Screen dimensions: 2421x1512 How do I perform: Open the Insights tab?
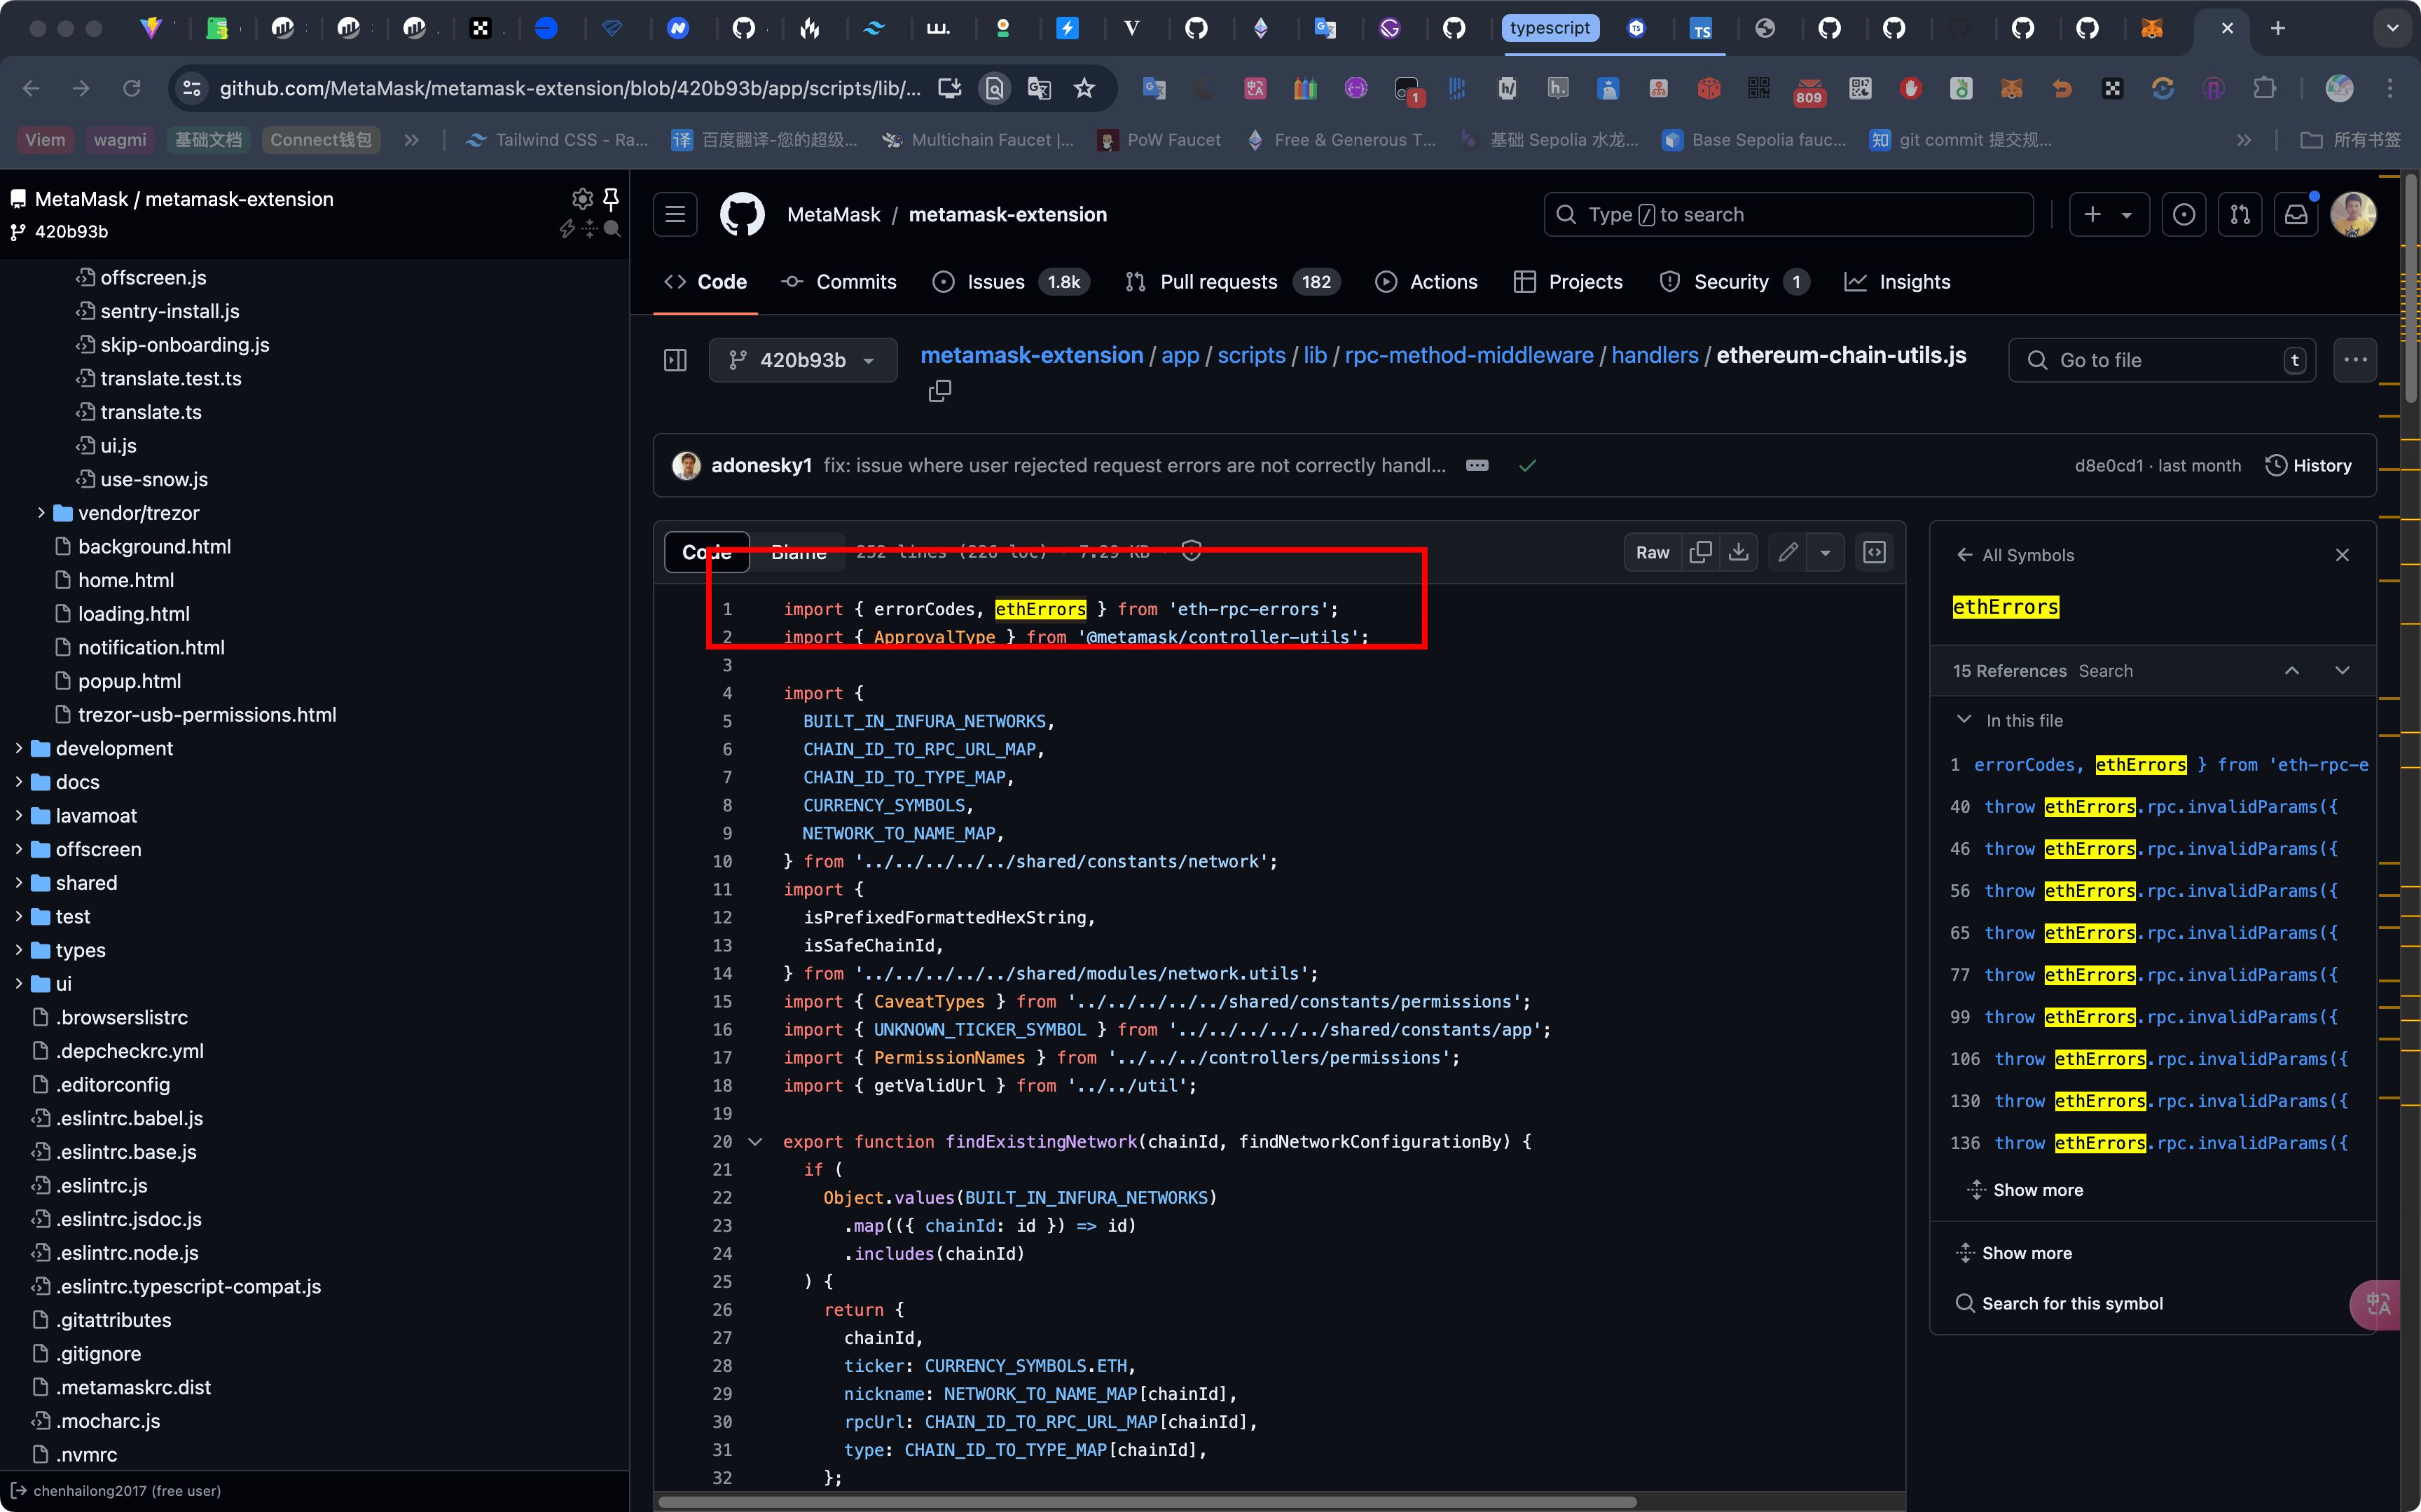click(1897, 282)
